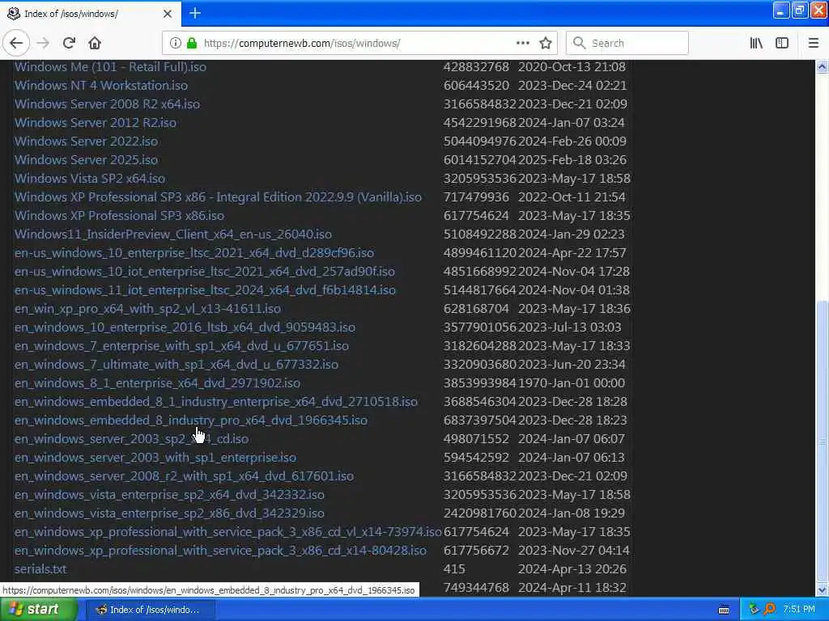Viewport: 829px width, 621px height.
Task: Open en_windows_10_enterprise_2016_ltsb iso link
Action: pos(185,327)
